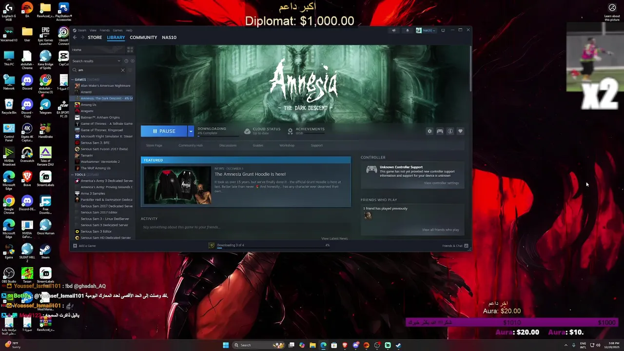
Task: Clear the library search with X
Action: [x=123, y=70]
